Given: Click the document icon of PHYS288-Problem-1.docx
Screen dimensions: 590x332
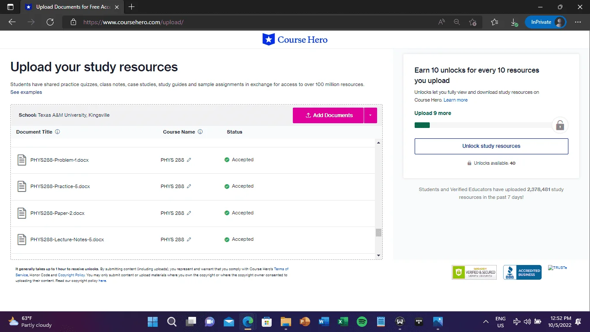Looking at the screenshot, I should 22,160.
